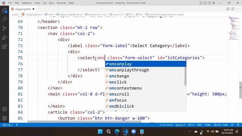Open notifications bell in status bar
This screenshot has height=136, width=242.
pos(238,125)
